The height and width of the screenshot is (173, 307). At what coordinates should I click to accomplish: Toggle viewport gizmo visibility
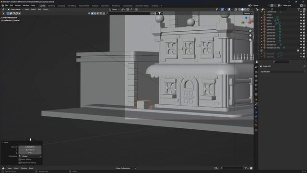(223, 10)
